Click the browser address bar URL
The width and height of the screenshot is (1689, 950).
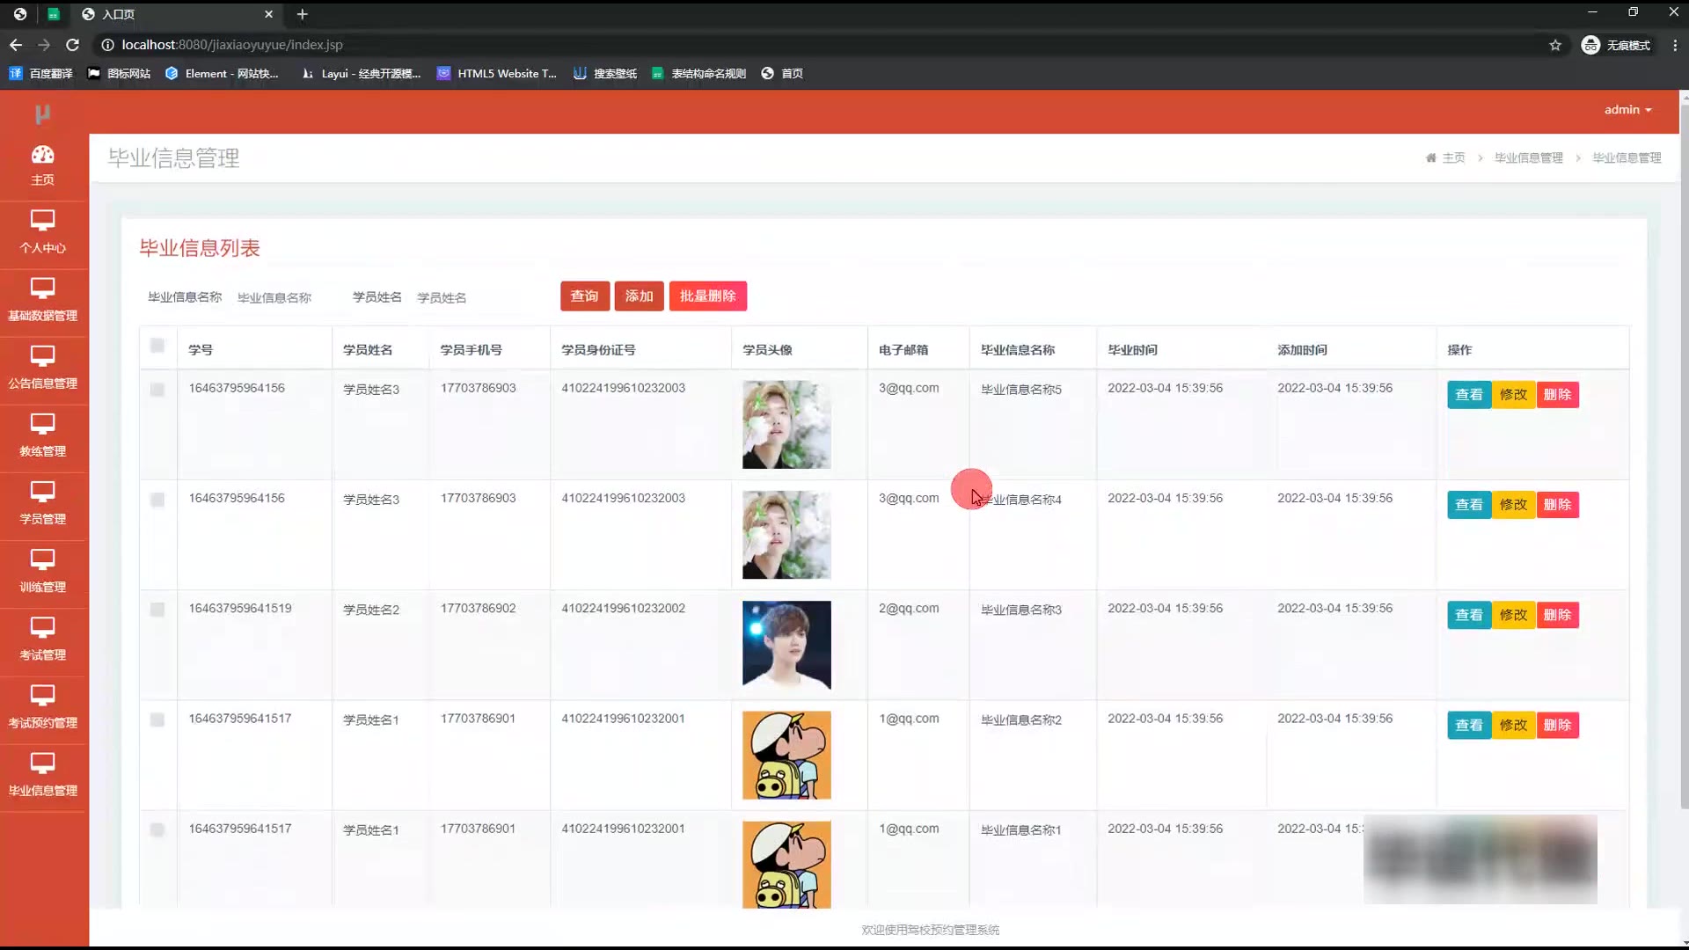tap(232, 45)
